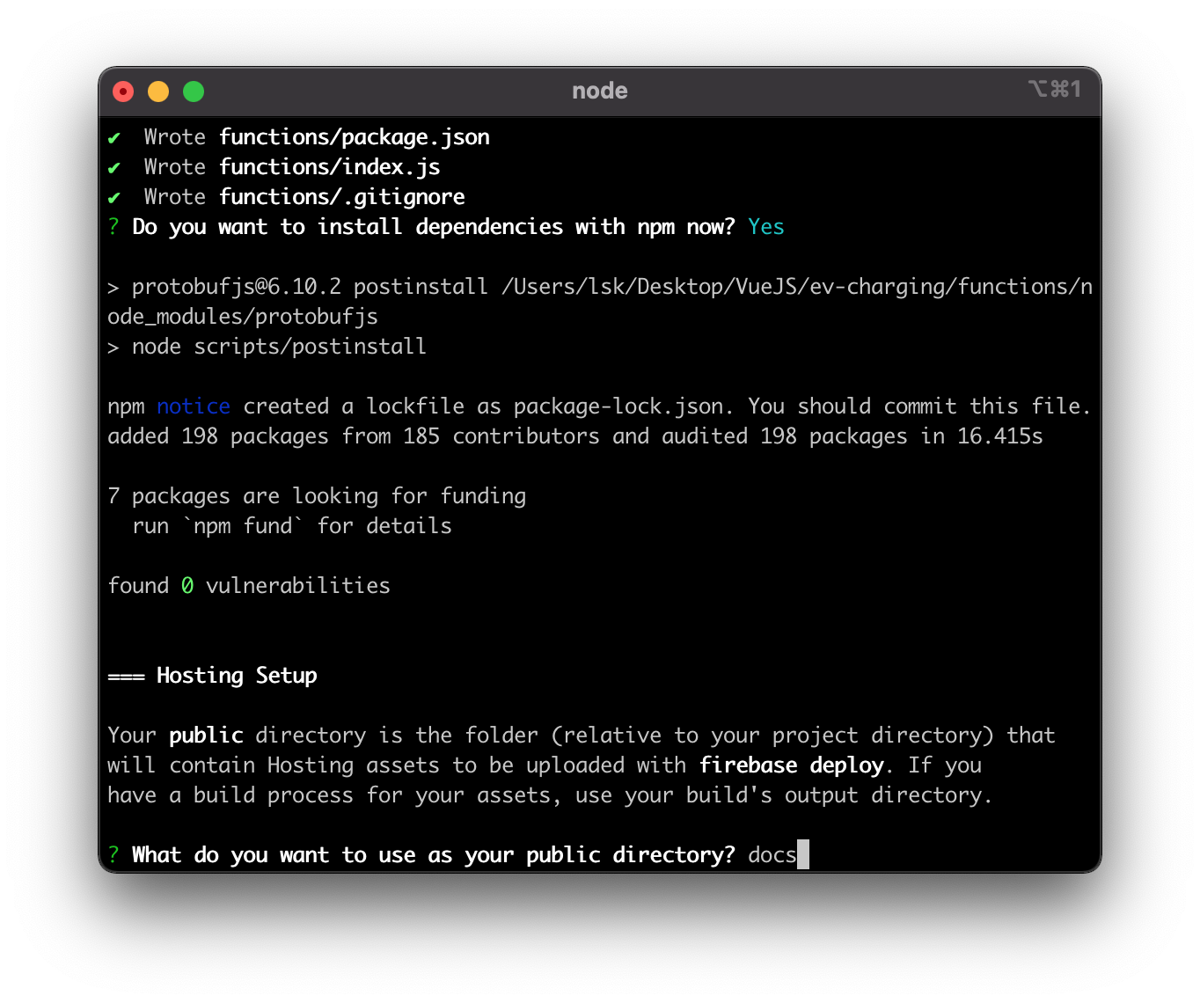Click the green checkmark beside functions/index.js
The width and height of the screenshot is (1200, 1003).
[113, 168]
